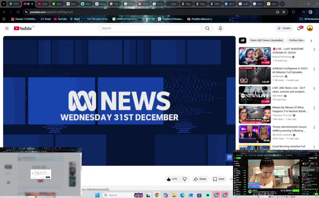Show next filter chips with arrow
319x198 pixels.
pyautogui.click(x=311, y=41)
